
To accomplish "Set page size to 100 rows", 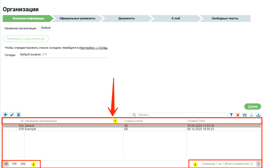I will 14,164.
